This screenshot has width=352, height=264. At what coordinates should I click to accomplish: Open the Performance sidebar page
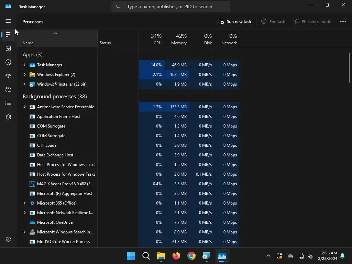(8, 48)
